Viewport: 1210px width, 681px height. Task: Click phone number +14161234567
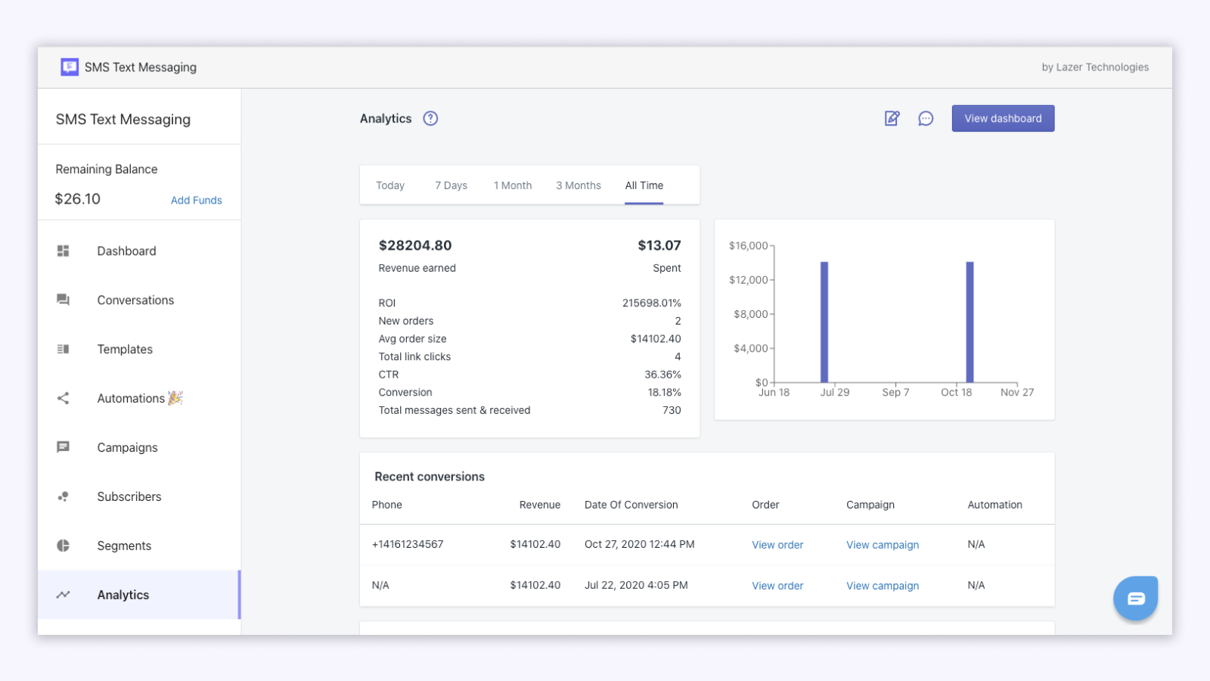pos(408,544)
